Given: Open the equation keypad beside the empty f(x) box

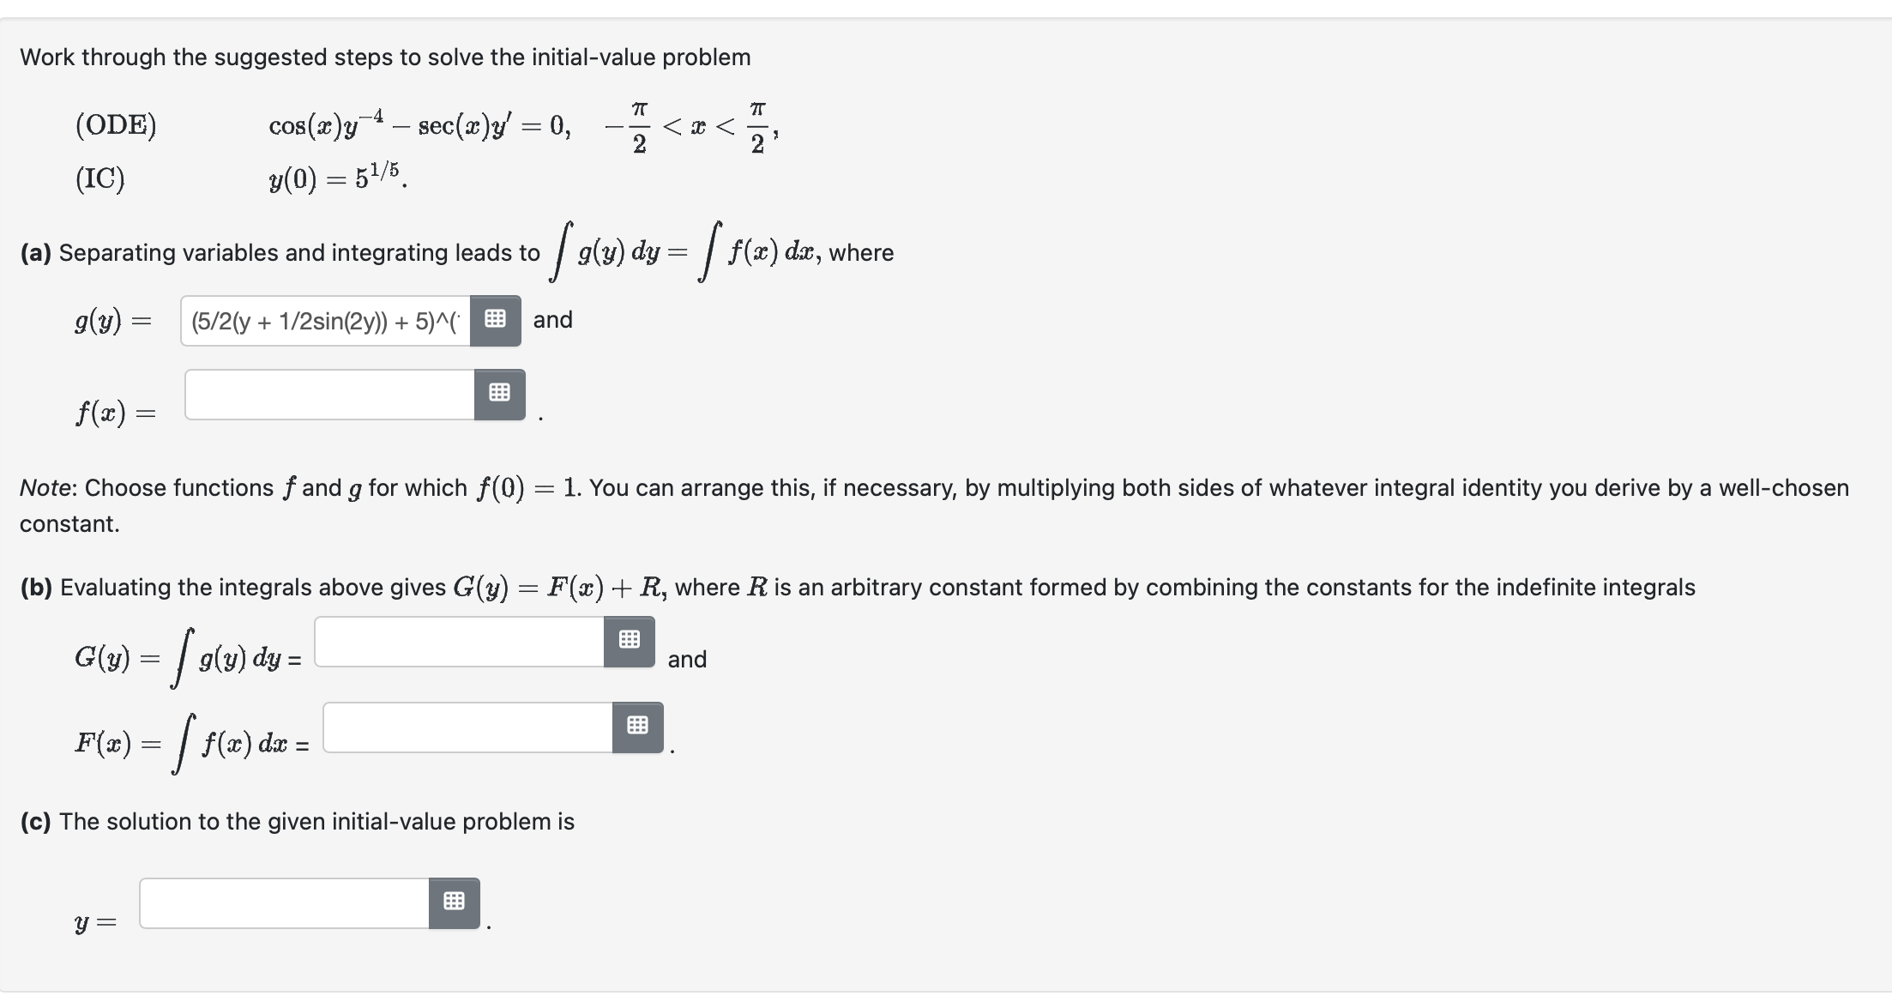Looking at the screenshot, I should tap(500, 392).
